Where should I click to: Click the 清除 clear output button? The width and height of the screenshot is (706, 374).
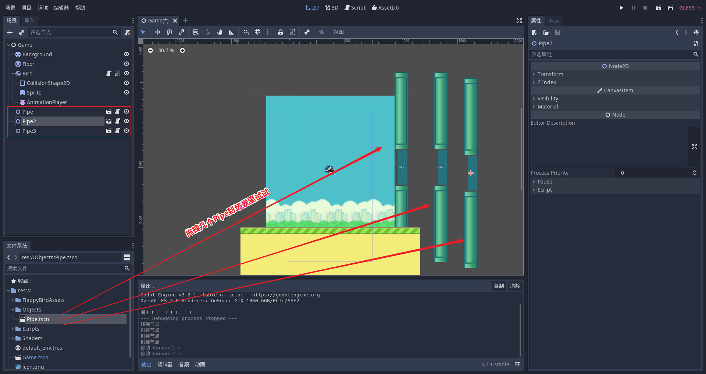(x=515, y=286)
